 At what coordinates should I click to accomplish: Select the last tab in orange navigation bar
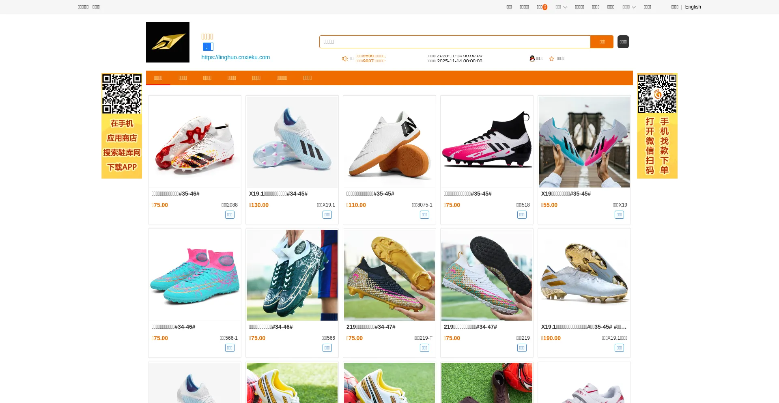307,78
